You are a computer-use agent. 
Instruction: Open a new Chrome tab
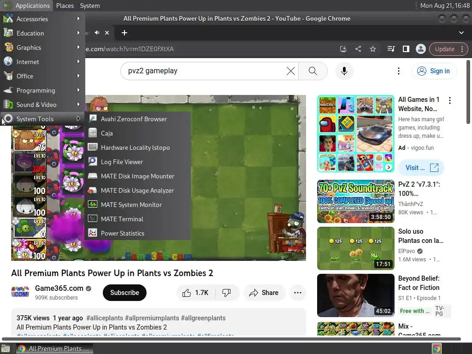pos(124,33)
